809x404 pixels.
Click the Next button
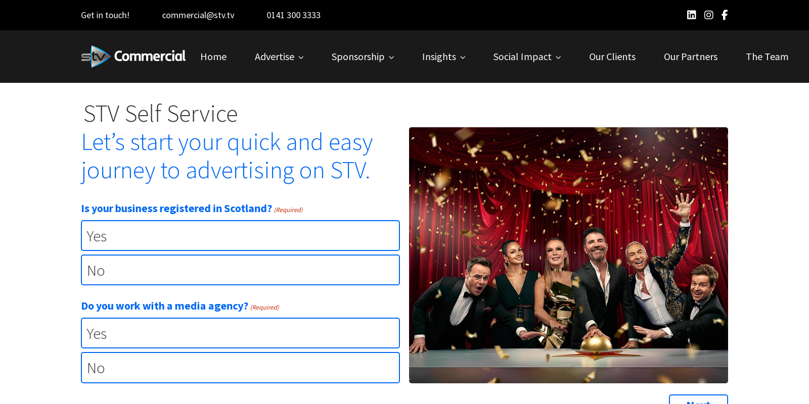pos(698,400)
